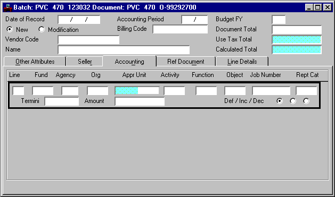
Task: Select the New radio button
Action: 10,29
